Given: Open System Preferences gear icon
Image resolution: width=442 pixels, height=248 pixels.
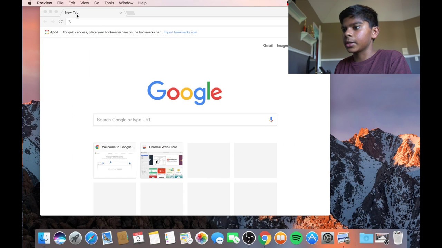Looking at the screenshot, I should tap(328, 238).
